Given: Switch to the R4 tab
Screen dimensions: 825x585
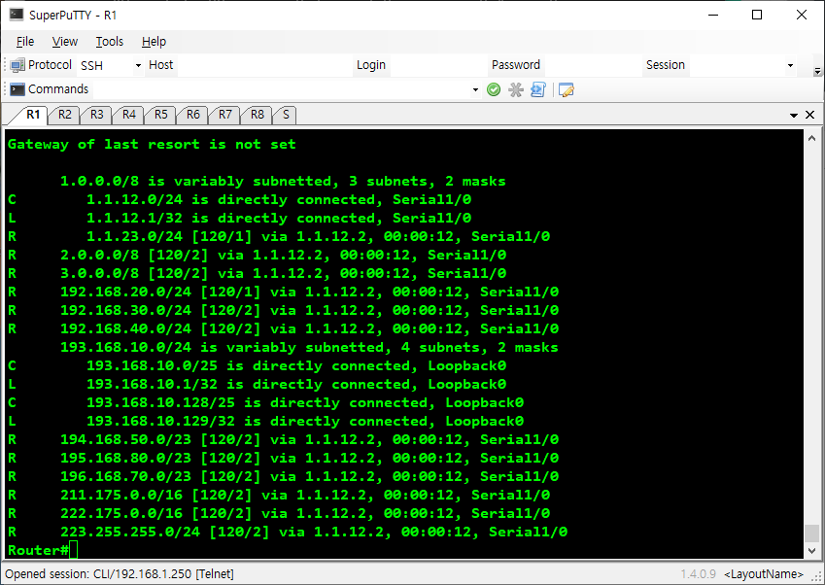Looking at the screenshot, I should (128, 115).
